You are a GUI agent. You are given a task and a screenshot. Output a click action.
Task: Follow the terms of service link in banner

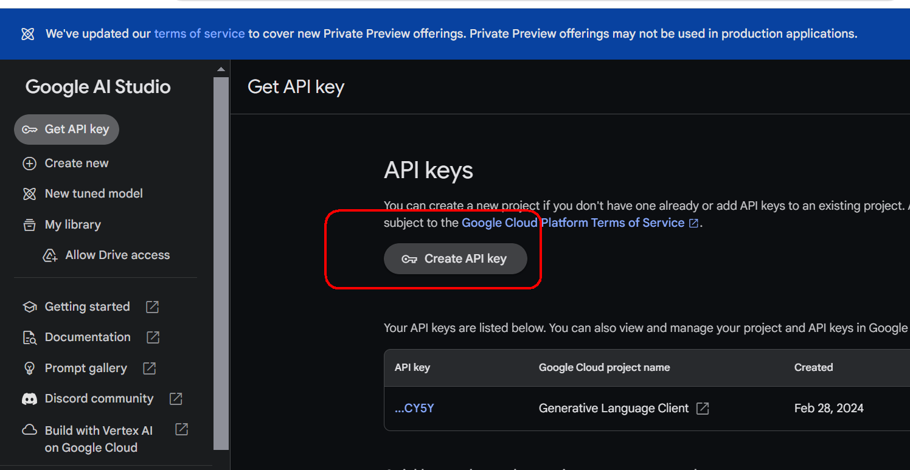tap(200, 34)
